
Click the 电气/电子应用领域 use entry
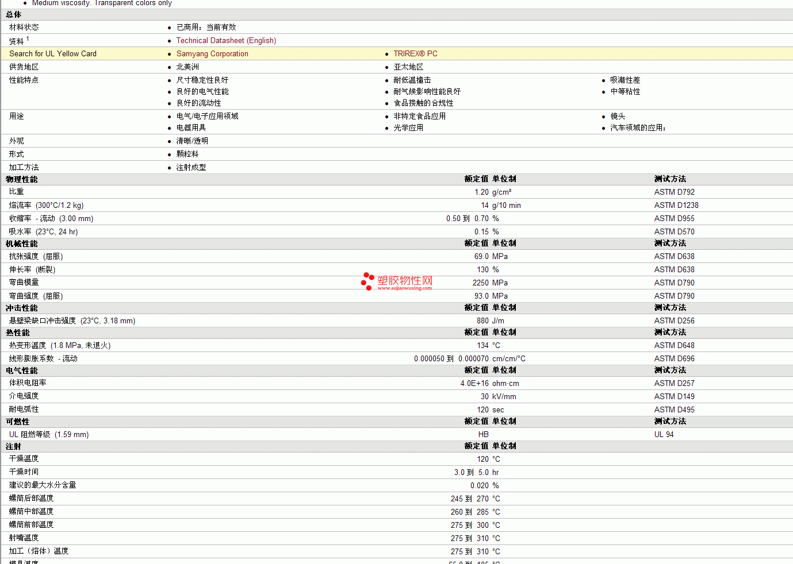[x=208, y=117]
